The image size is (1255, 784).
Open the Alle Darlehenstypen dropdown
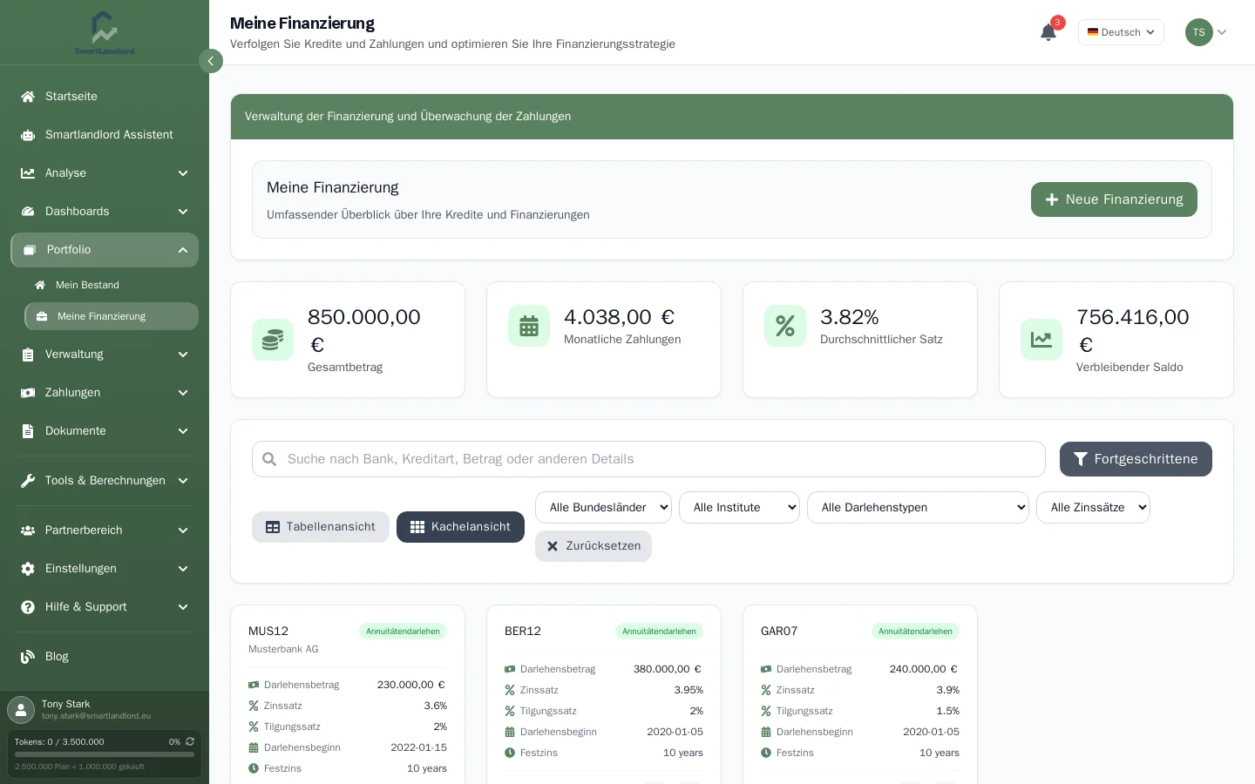click(x=918, y=508)
